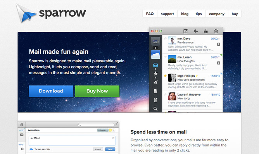
Task: Click the 11:37 message time in the list
Action: 21,130
